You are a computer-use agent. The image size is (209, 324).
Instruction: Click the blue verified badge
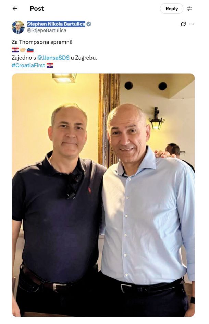pos(89,24)
